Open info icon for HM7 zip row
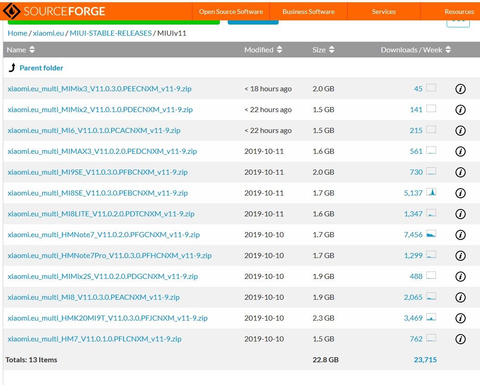480x385 pixels. click(x=461, y=339)
